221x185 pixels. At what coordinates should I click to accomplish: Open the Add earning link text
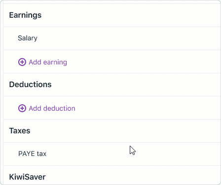coord(48,62)
